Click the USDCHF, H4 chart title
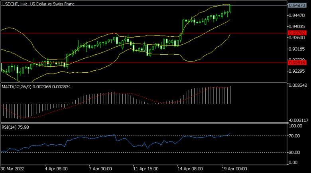The height and width of the screenshot is (173, 311). click(x=38, y=4)
